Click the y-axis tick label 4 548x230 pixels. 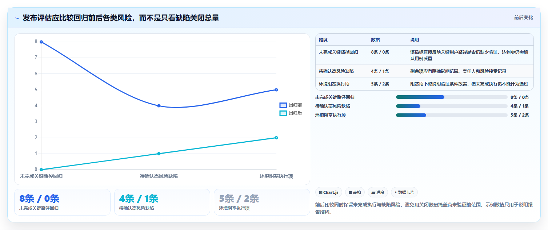[36, 106]
